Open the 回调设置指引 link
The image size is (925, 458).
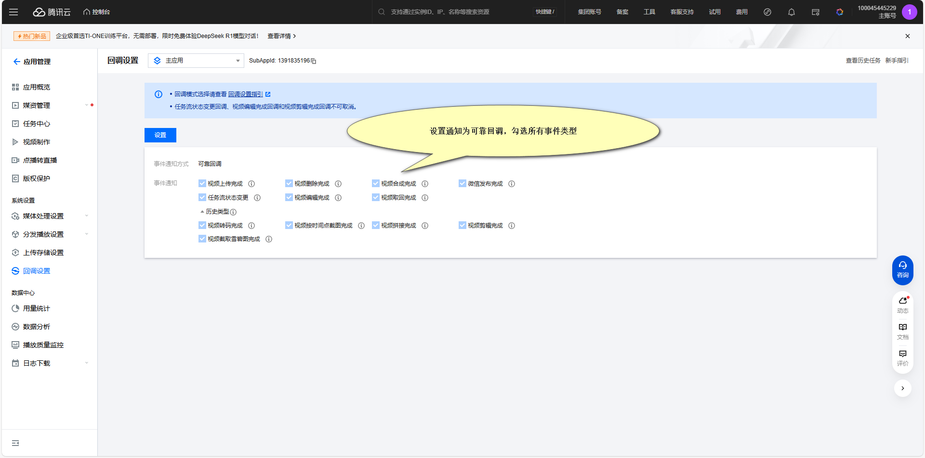tap(245, 94)
